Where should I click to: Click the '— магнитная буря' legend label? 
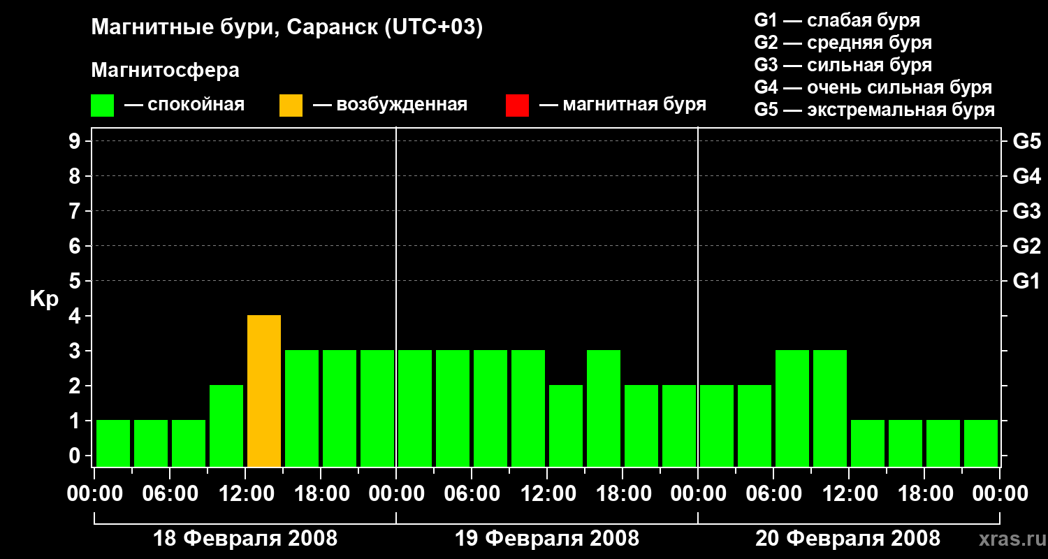pos(623,106)
